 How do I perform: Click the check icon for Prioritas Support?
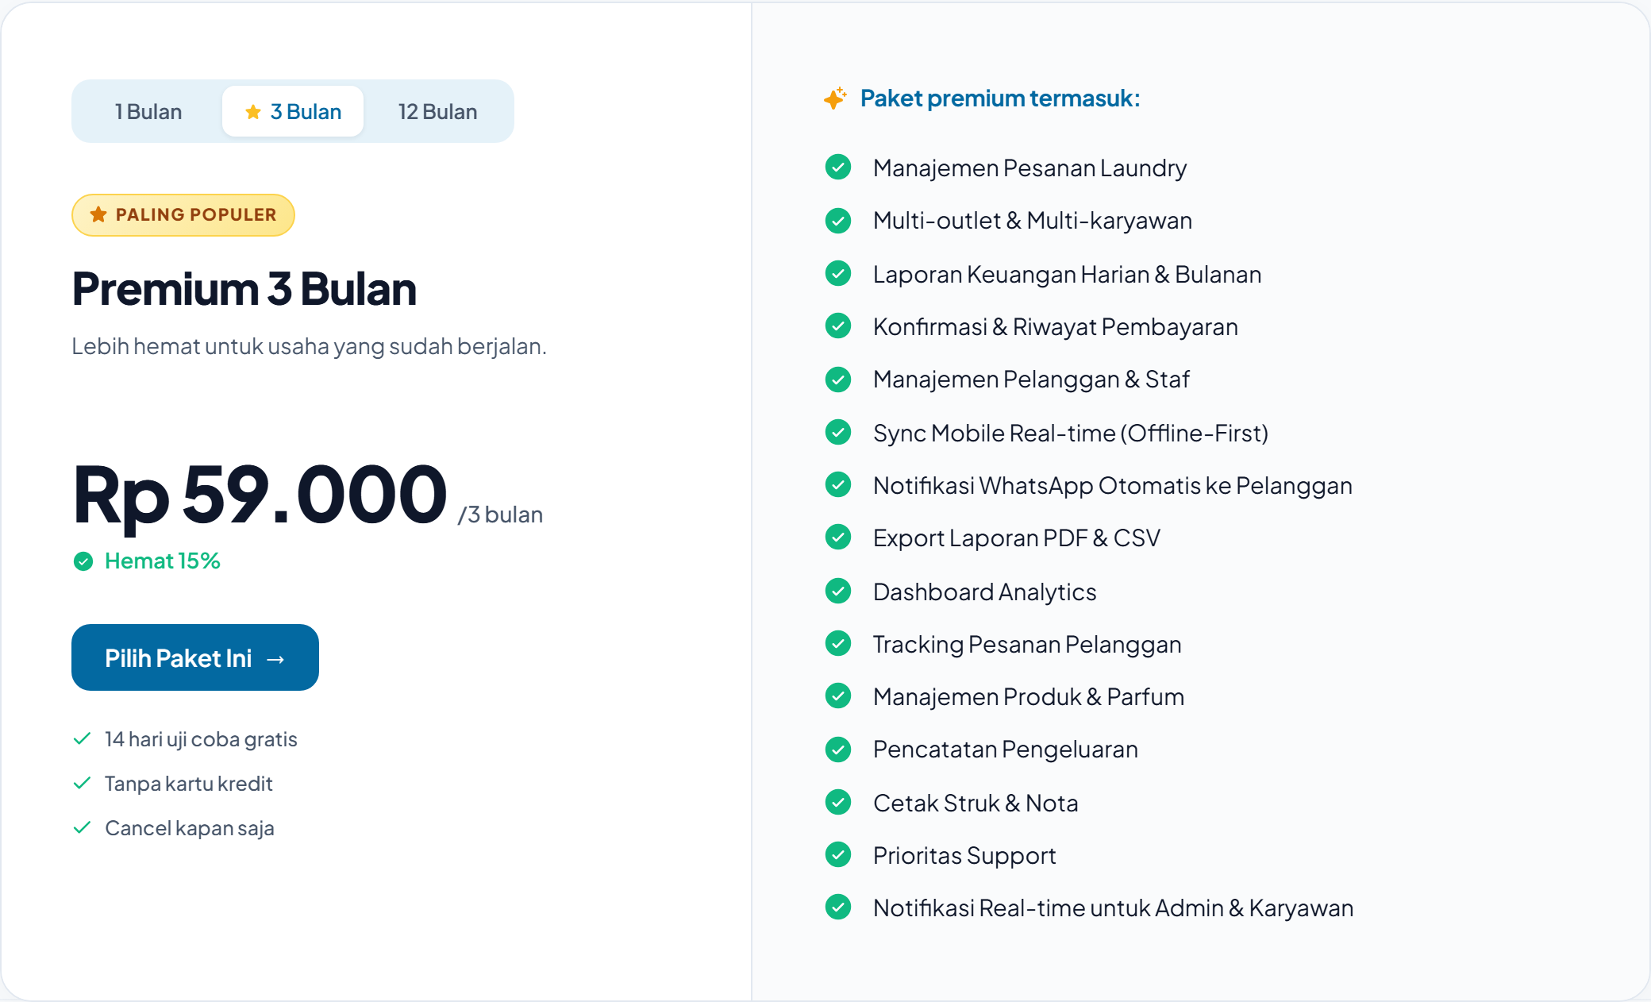[x=838, y=855]
